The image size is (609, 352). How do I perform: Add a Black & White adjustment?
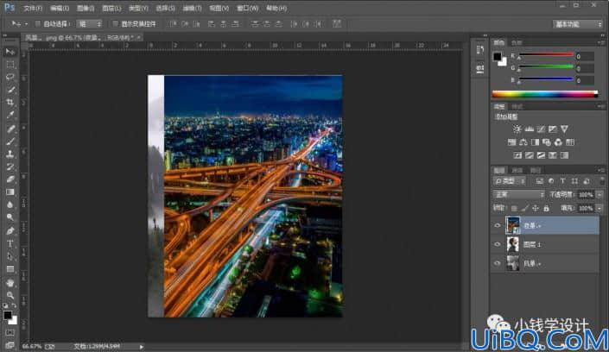click(x=535, y=142)
